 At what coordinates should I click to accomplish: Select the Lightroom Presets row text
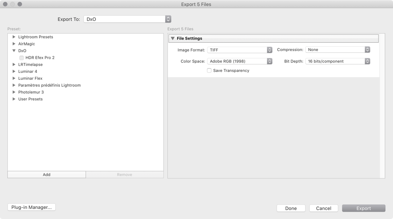[x=36, y=37]
